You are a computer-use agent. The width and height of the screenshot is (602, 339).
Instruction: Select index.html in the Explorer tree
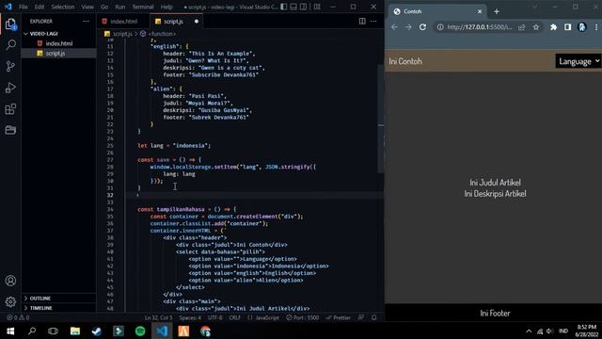click(x=58, y=43)
